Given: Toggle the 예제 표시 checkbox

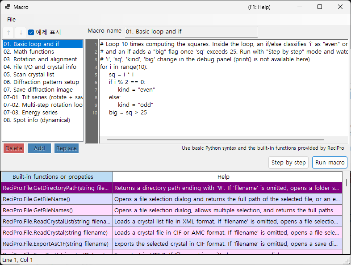Looking at the screenshot, I should click(x=31, y=33).
